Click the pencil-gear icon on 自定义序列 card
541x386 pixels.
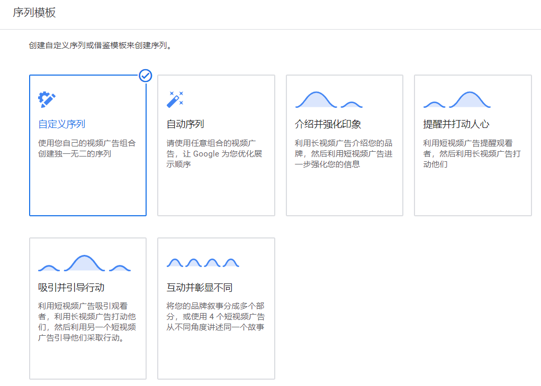[x=48, y=99]
